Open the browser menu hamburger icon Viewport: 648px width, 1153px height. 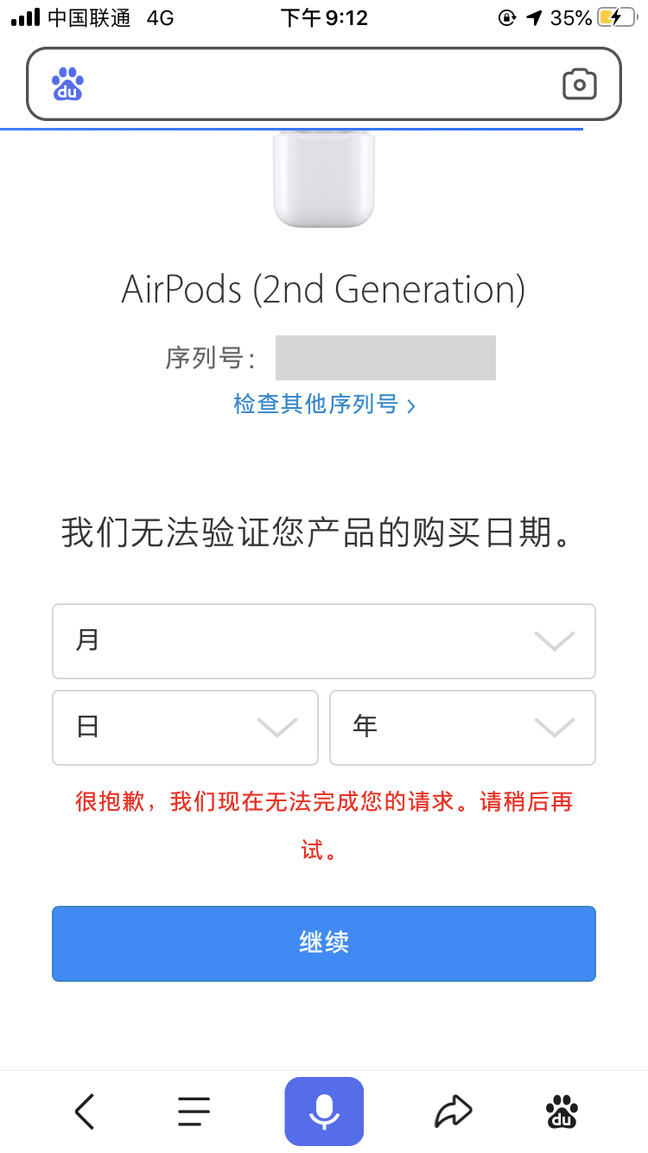point(194,1112)
